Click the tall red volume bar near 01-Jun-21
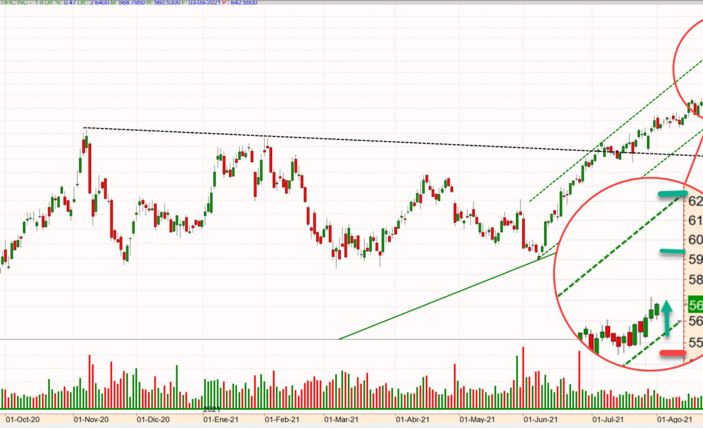 pyautogui.click(x=523, y=378)
